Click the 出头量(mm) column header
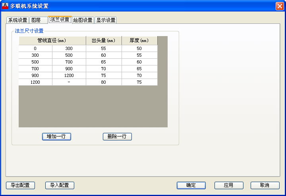 (104, 40)
